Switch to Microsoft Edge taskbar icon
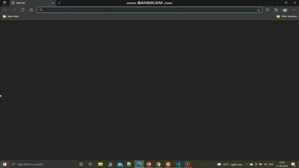This screenshot has height=168, width=299. 139,164
